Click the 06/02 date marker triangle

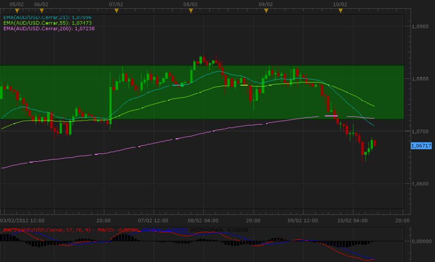tap(42, 10)
